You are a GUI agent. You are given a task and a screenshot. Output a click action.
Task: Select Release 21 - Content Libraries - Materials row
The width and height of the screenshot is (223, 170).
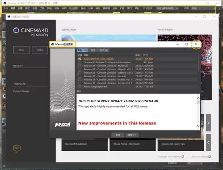pyautogui.click(x=106, y=66)
